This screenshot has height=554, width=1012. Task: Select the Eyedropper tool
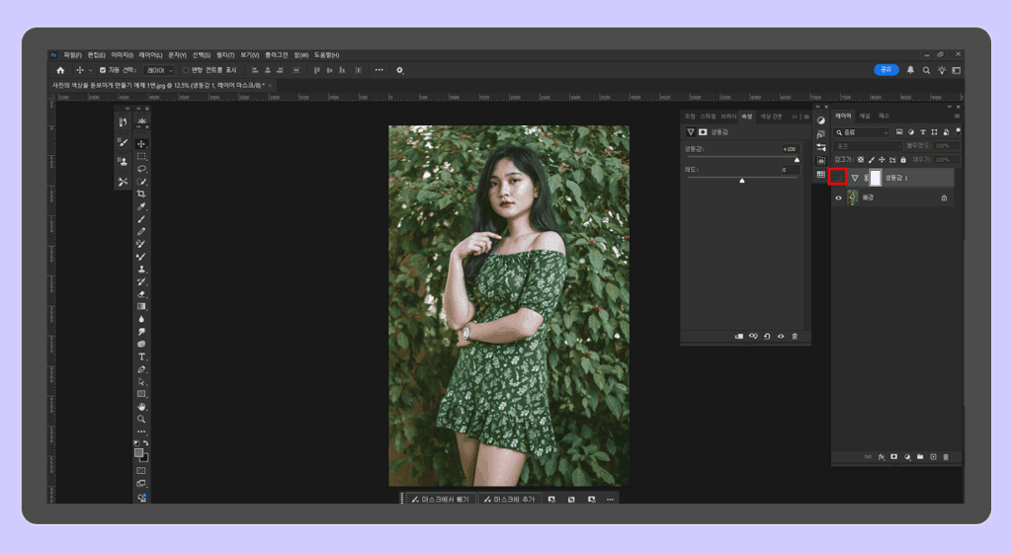(141, 206)
